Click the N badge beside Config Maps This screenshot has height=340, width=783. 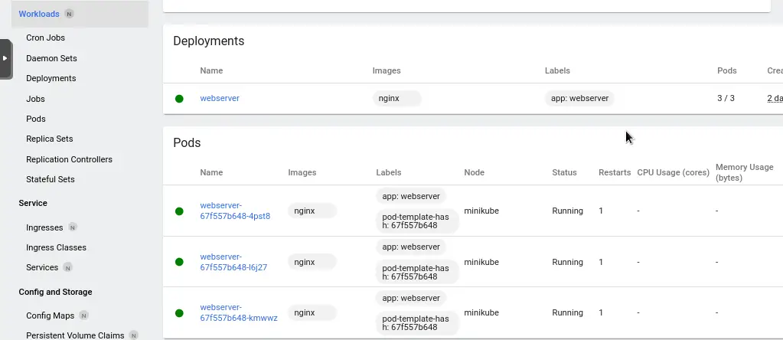[x=84, y=315]
